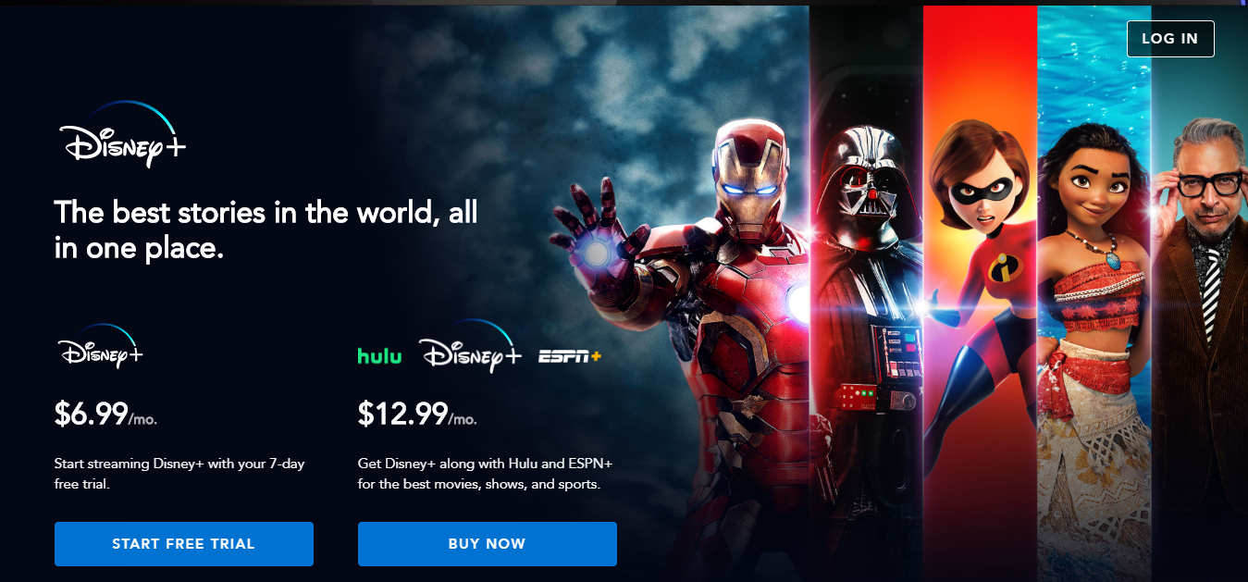This screenshot has height=582, width=1248.
Task: Click the $12.99/mo. bundle price
Action: [417, 415]
